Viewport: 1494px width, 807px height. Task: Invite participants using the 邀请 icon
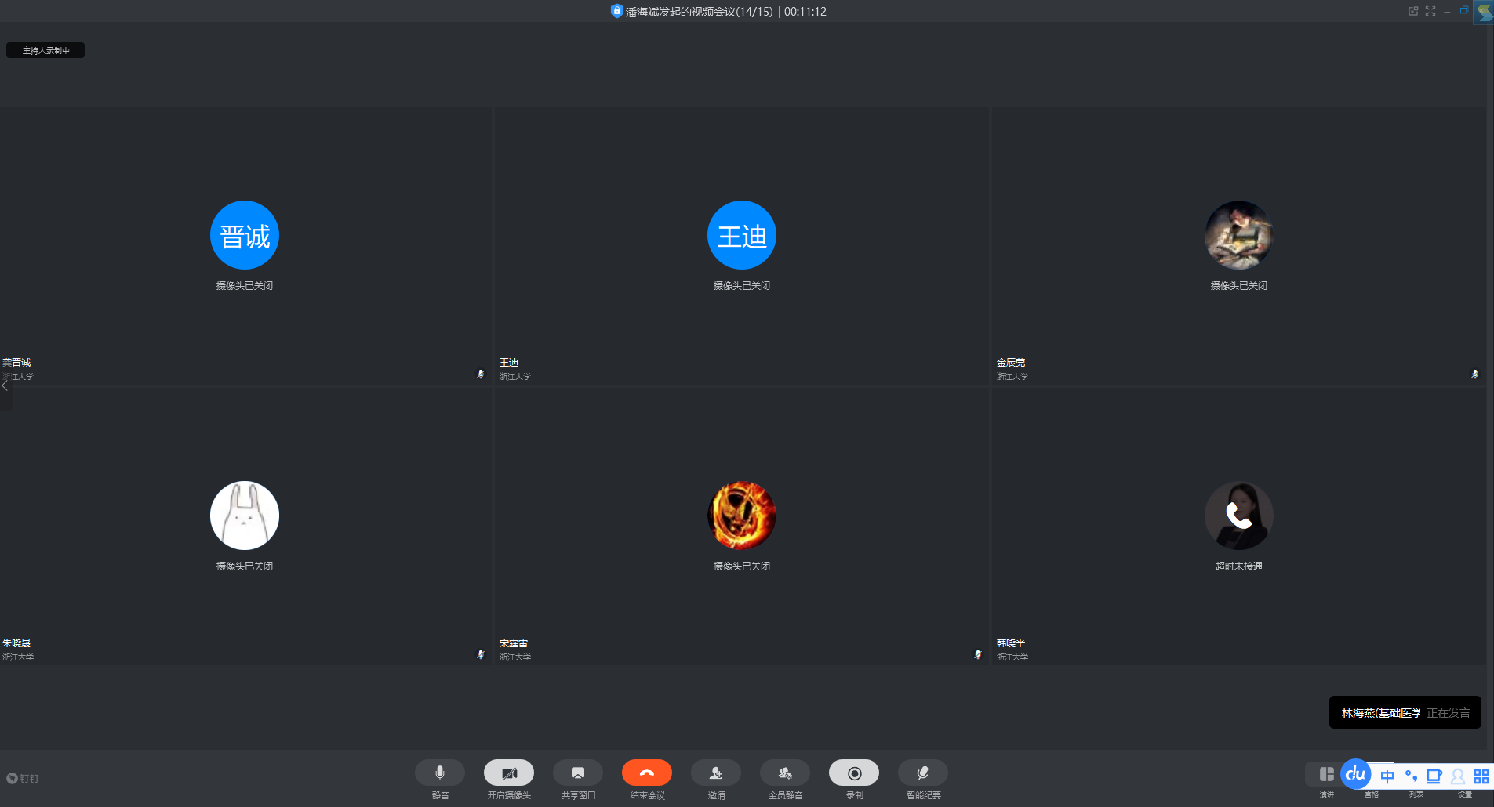point(715,773)
